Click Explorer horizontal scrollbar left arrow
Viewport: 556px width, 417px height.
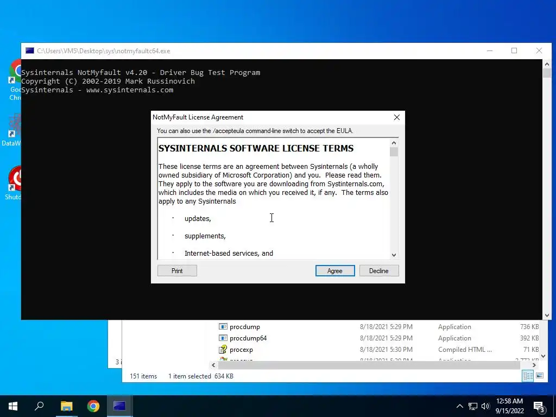click(x=213, y=365)
